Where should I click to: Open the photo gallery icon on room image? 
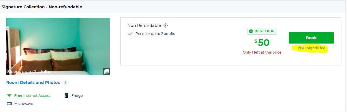[107, 72]
